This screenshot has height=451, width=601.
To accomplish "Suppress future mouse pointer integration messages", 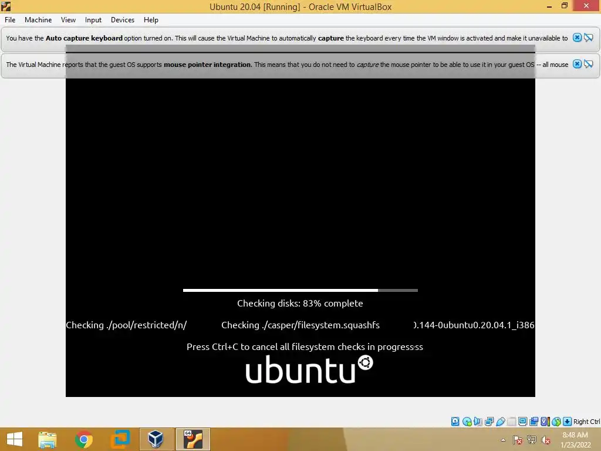I will [589, 64].
